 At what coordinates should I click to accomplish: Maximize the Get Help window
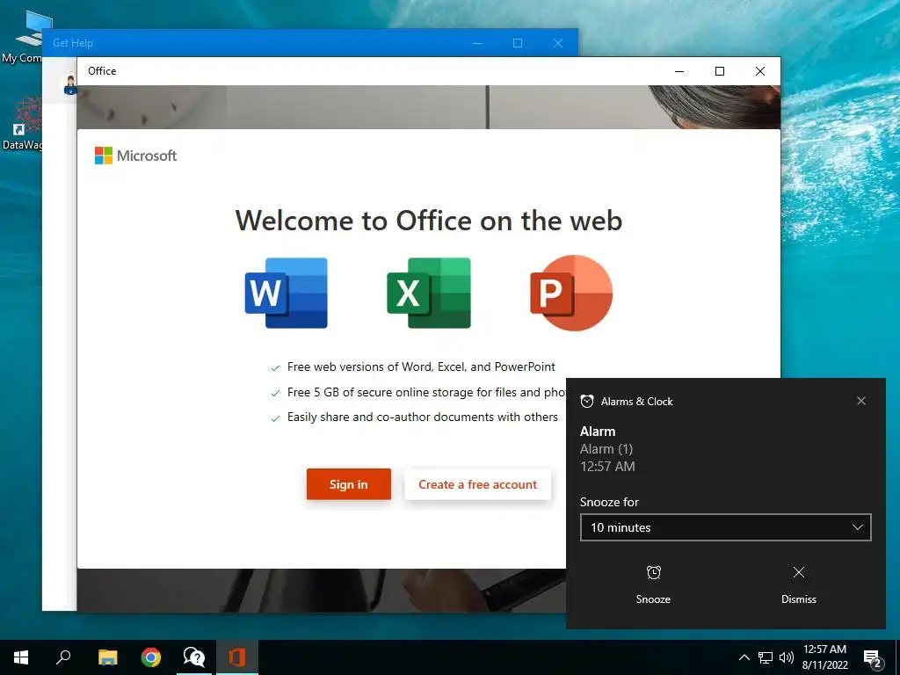coord(518,43)
